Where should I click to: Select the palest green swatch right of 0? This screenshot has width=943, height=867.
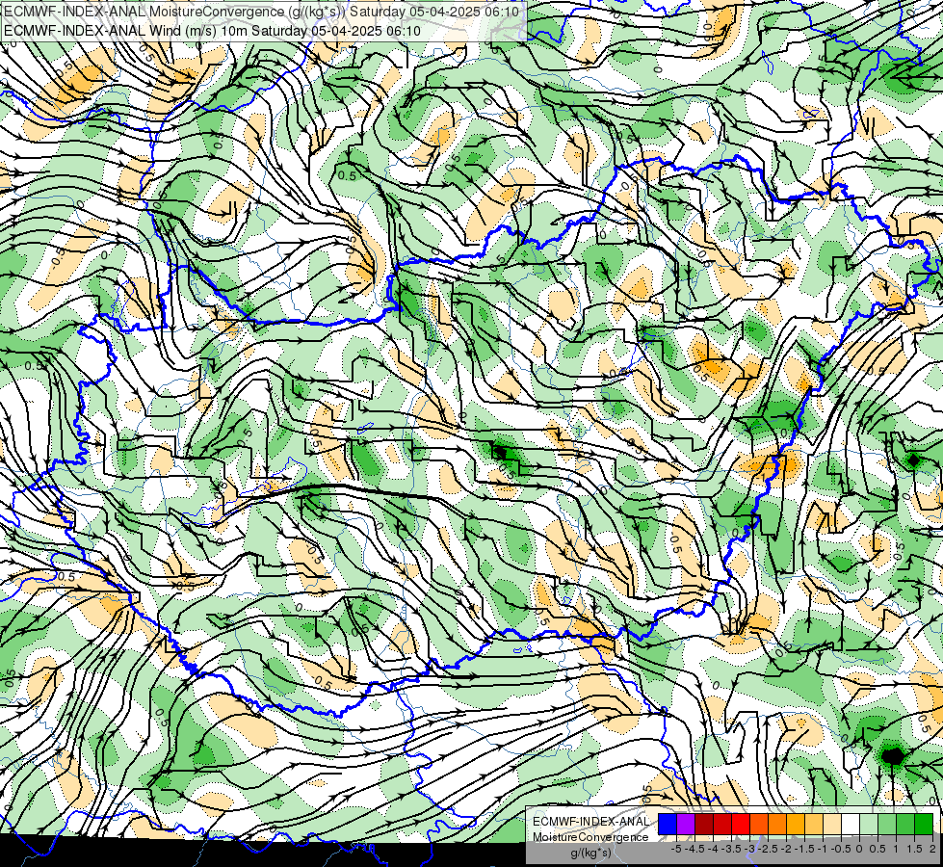[x=869, y=824]
